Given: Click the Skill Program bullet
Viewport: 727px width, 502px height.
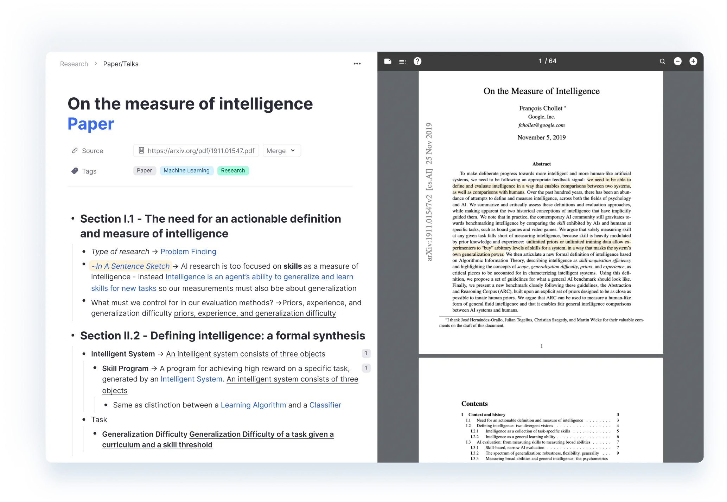Looking at the screenshot, I should [95, 368].
